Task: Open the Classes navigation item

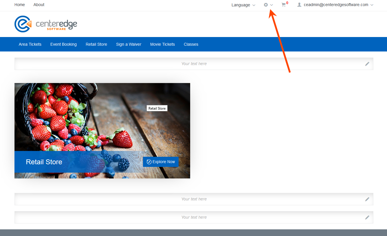Action: click(191, 44)
